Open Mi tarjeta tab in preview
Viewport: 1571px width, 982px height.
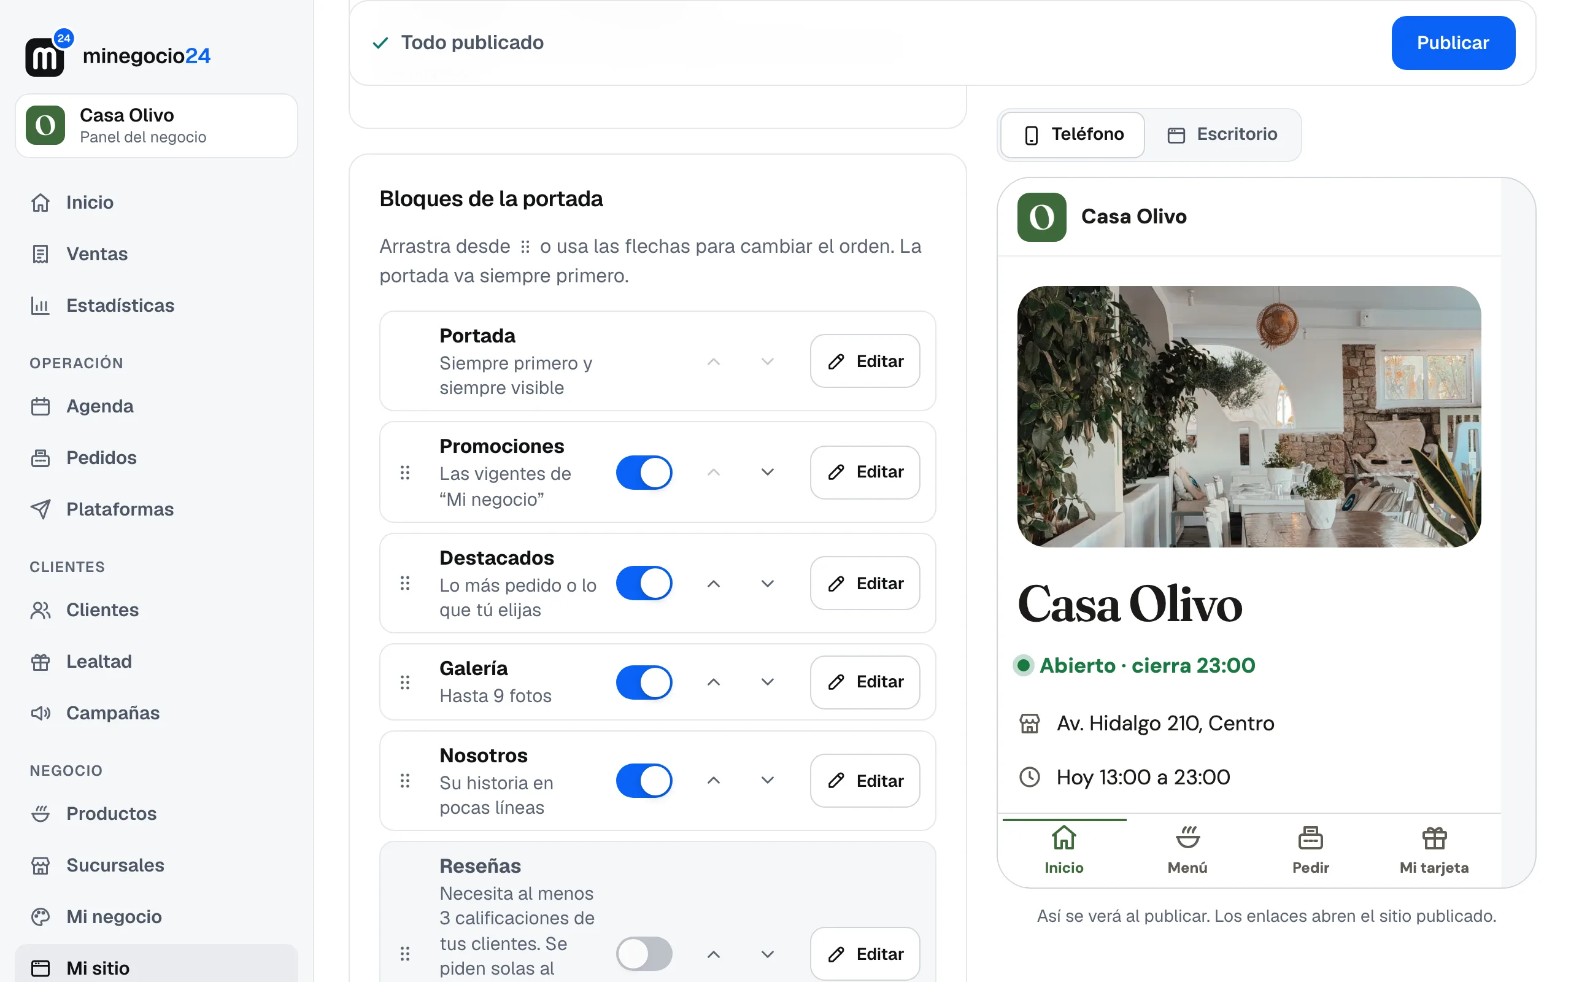1434,849
